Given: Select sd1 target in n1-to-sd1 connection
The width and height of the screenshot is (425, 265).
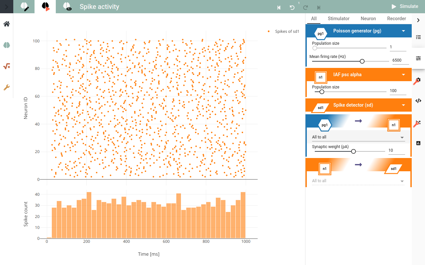Looking at the screenshot, I should (x=393, y=169).
